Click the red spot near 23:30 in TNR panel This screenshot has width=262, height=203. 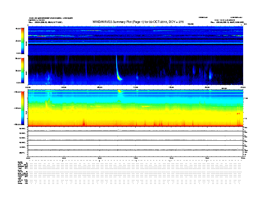238,114
